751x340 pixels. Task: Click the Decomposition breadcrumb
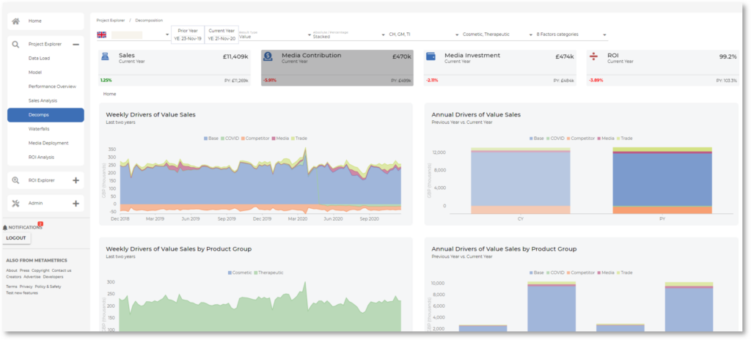(149, 21)
